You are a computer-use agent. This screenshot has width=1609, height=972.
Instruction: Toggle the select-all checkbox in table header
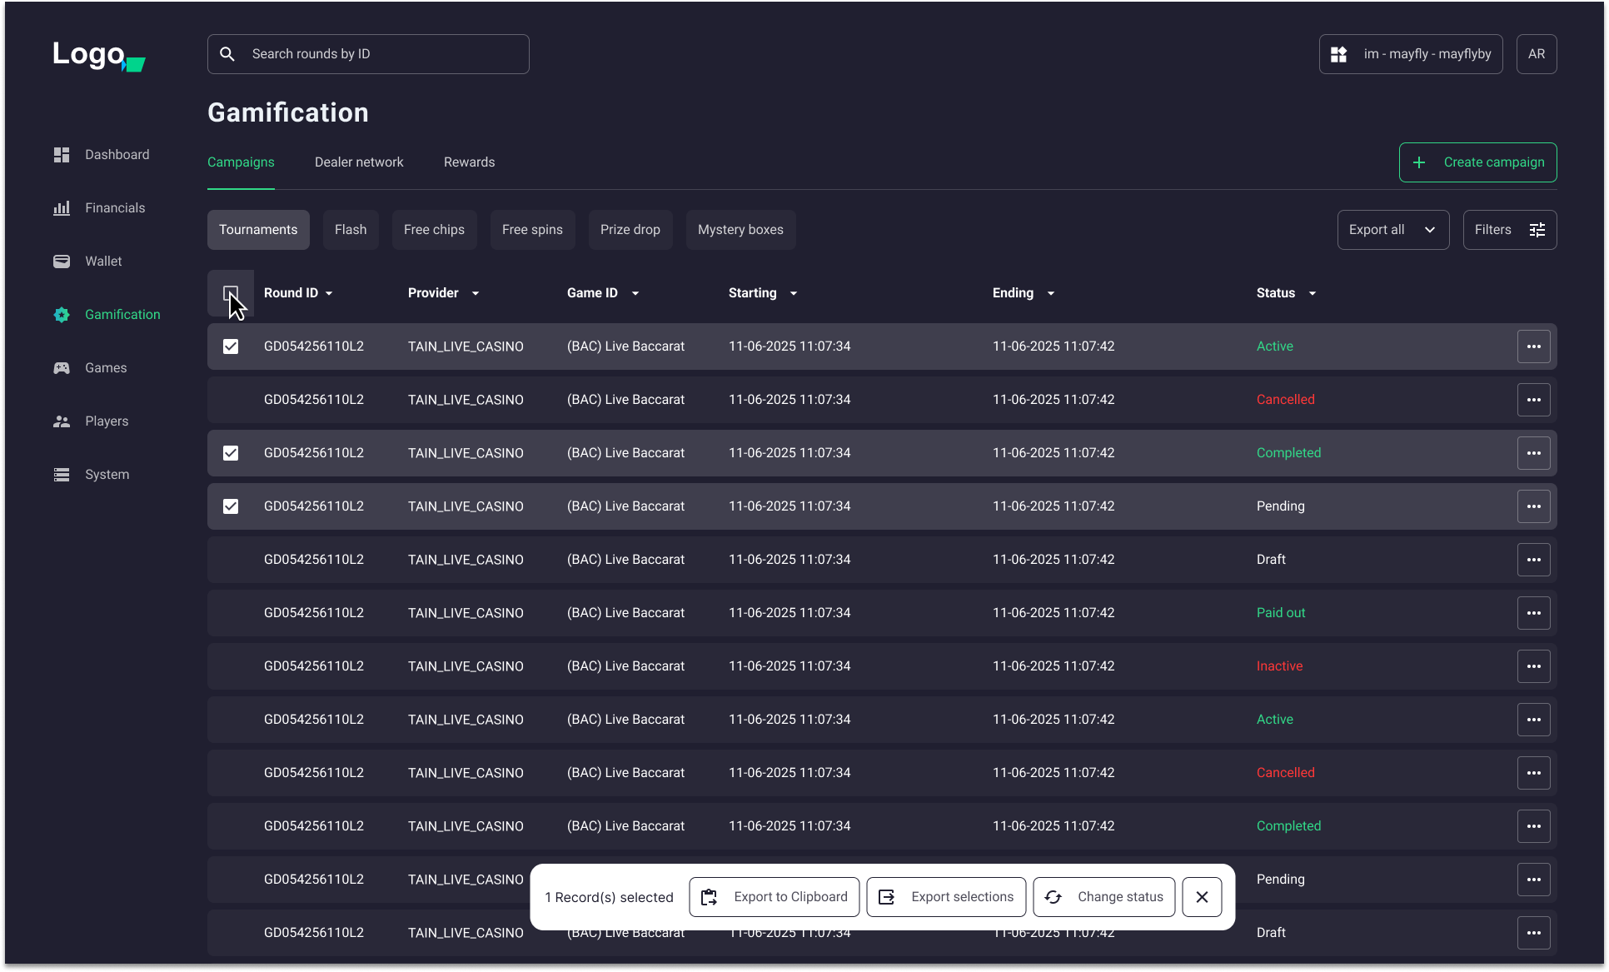point(230,293)
